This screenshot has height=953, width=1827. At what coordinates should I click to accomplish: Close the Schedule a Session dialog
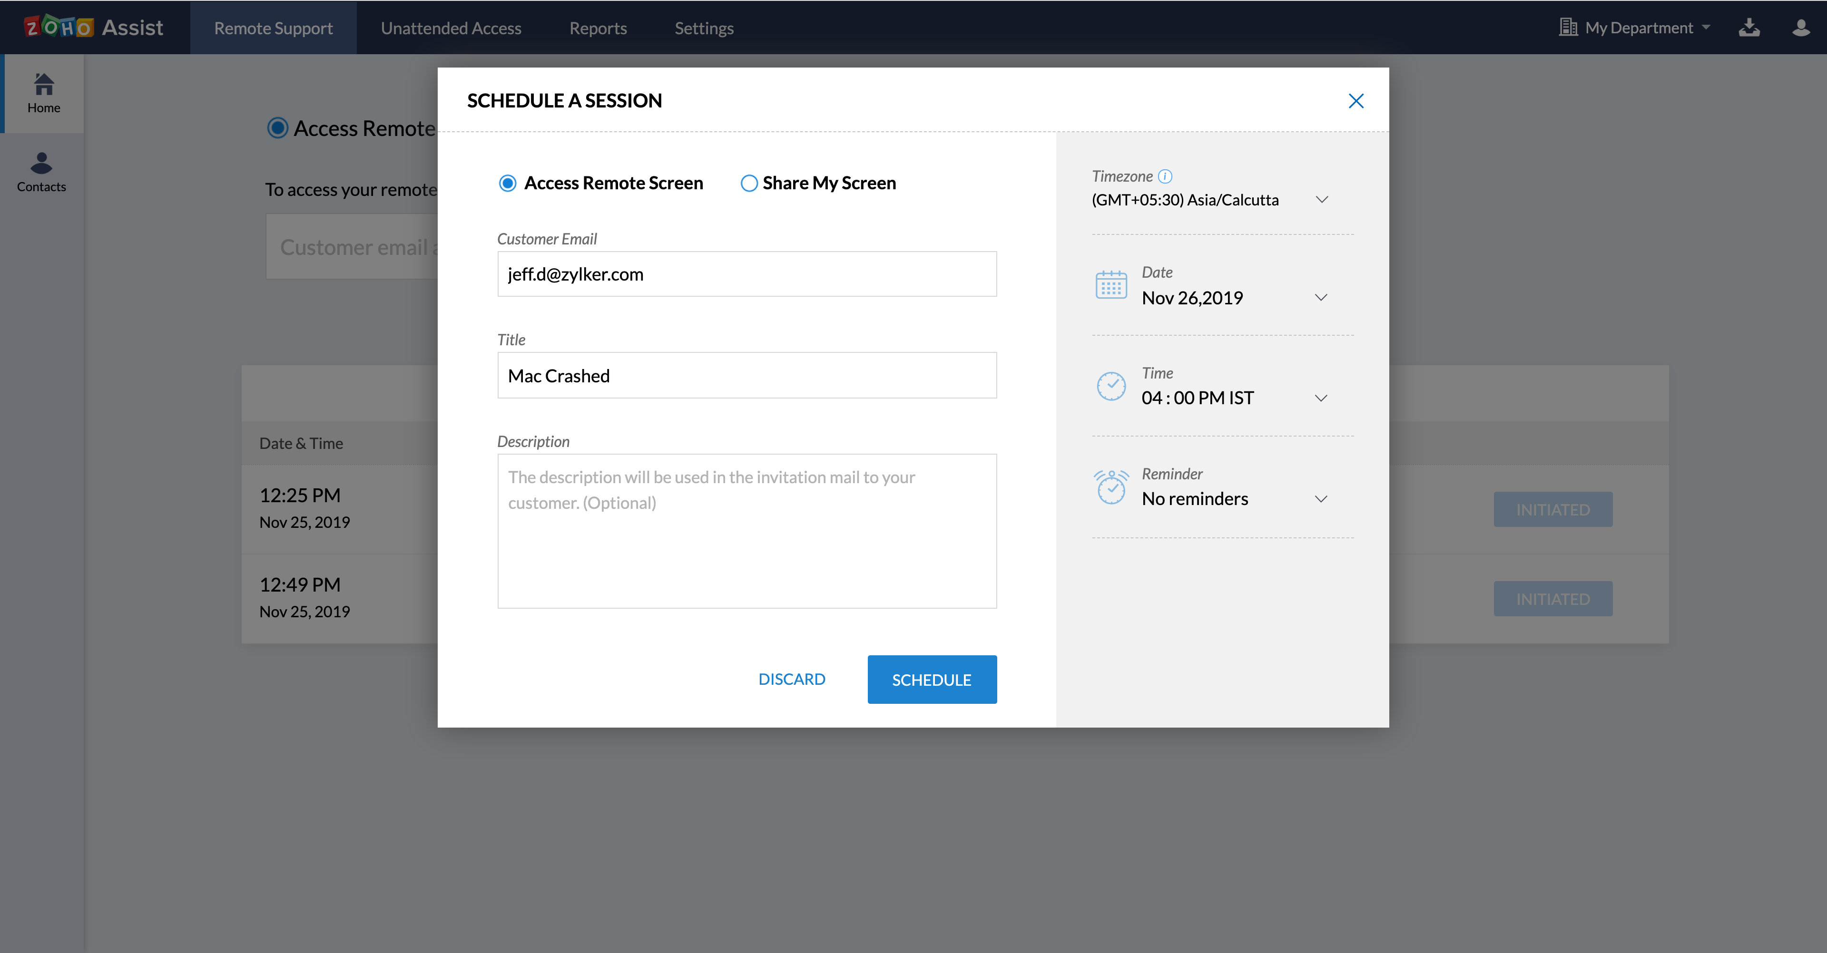point(1356,101)
